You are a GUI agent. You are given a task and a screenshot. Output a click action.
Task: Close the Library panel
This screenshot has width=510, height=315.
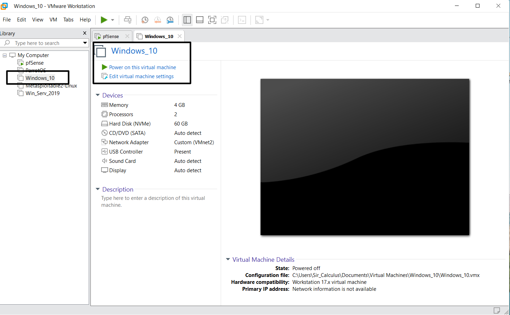85,33
